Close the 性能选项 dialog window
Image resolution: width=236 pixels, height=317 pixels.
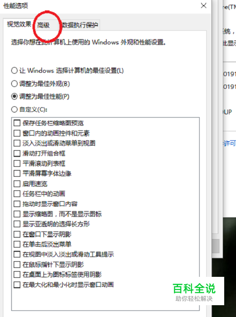pyautogui.click(x=203, y=6)
